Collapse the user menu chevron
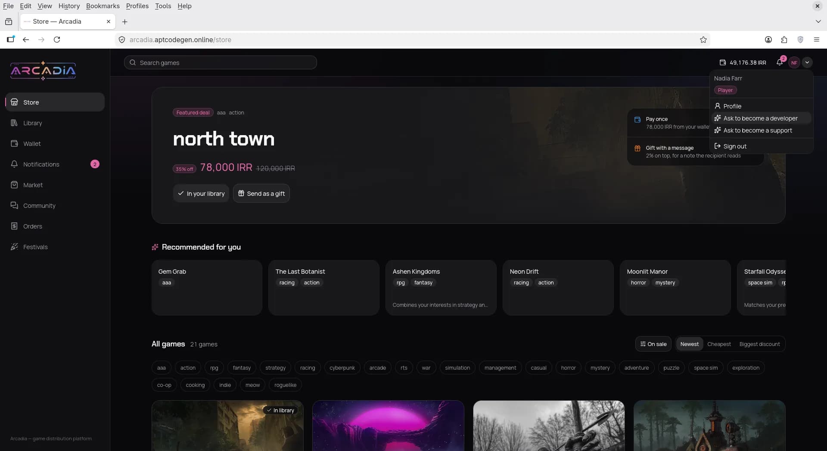827x451 pixels. (807, 62)
